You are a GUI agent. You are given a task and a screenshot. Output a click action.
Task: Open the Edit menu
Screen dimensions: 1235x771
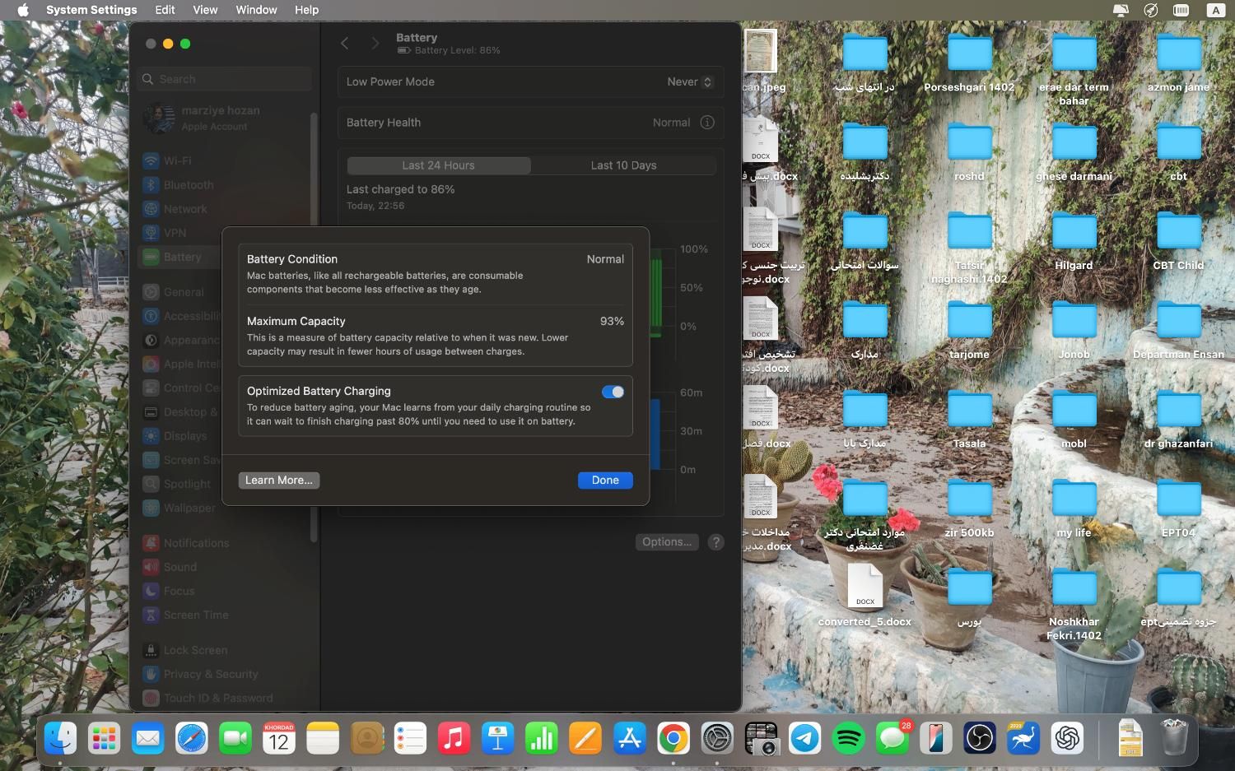[165, 10]
